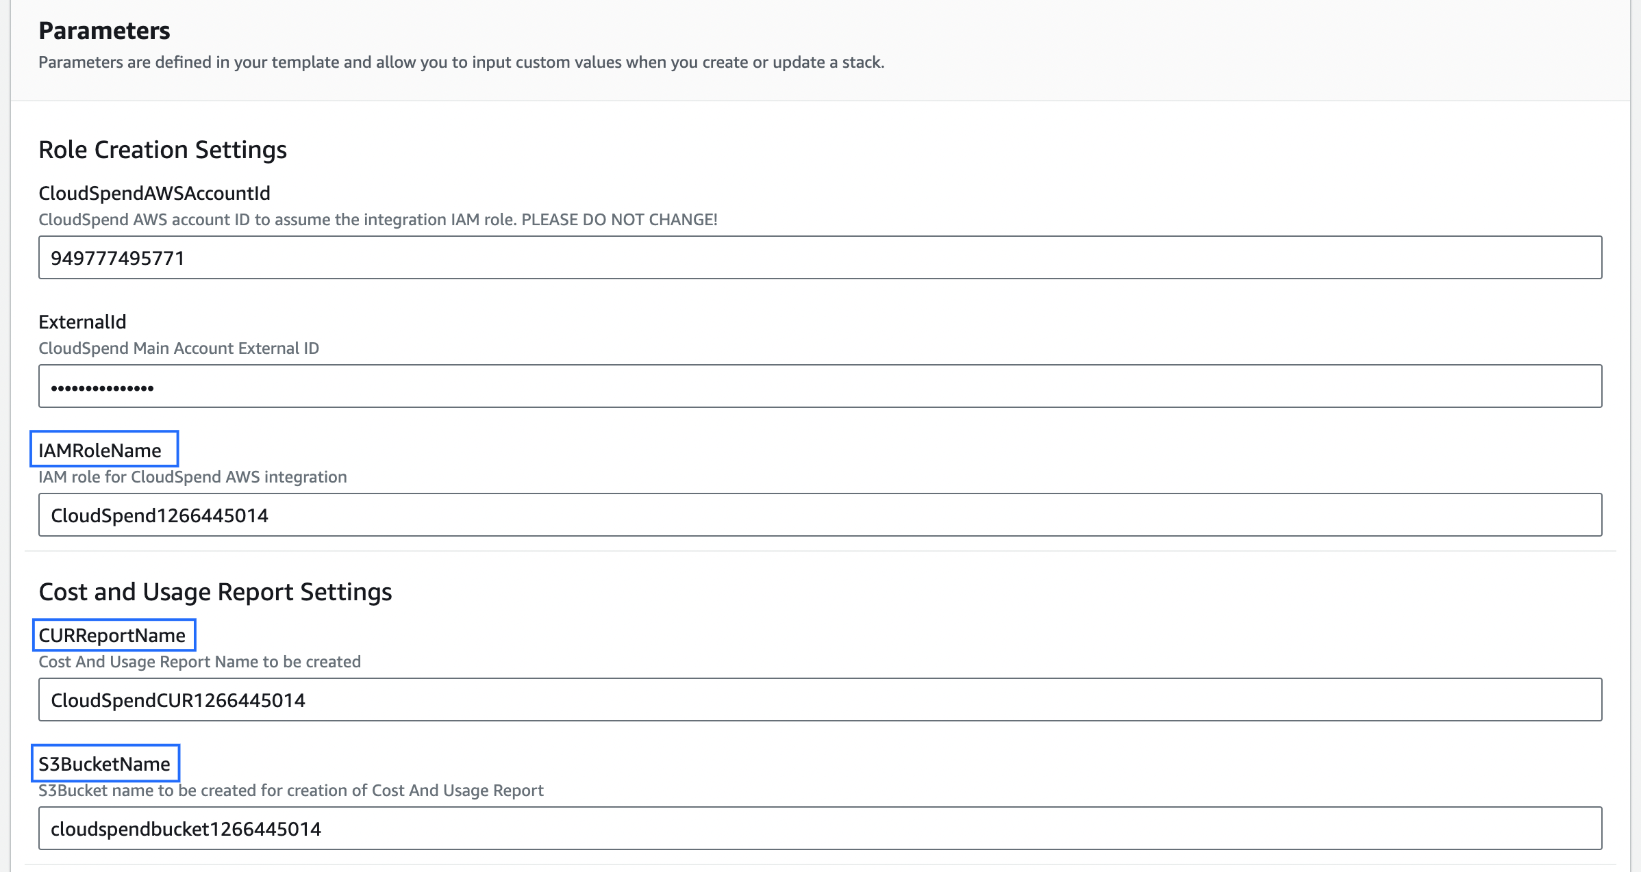Click the Cost and Usage Report Settings heading

pyautogui.click(x=216, y=591)
